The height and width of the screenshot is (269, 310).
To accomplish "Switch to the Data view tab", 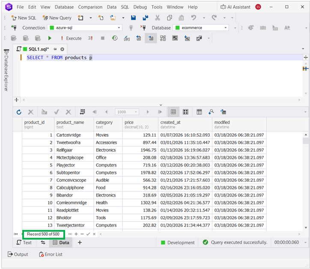I will (x=61, y=242).
